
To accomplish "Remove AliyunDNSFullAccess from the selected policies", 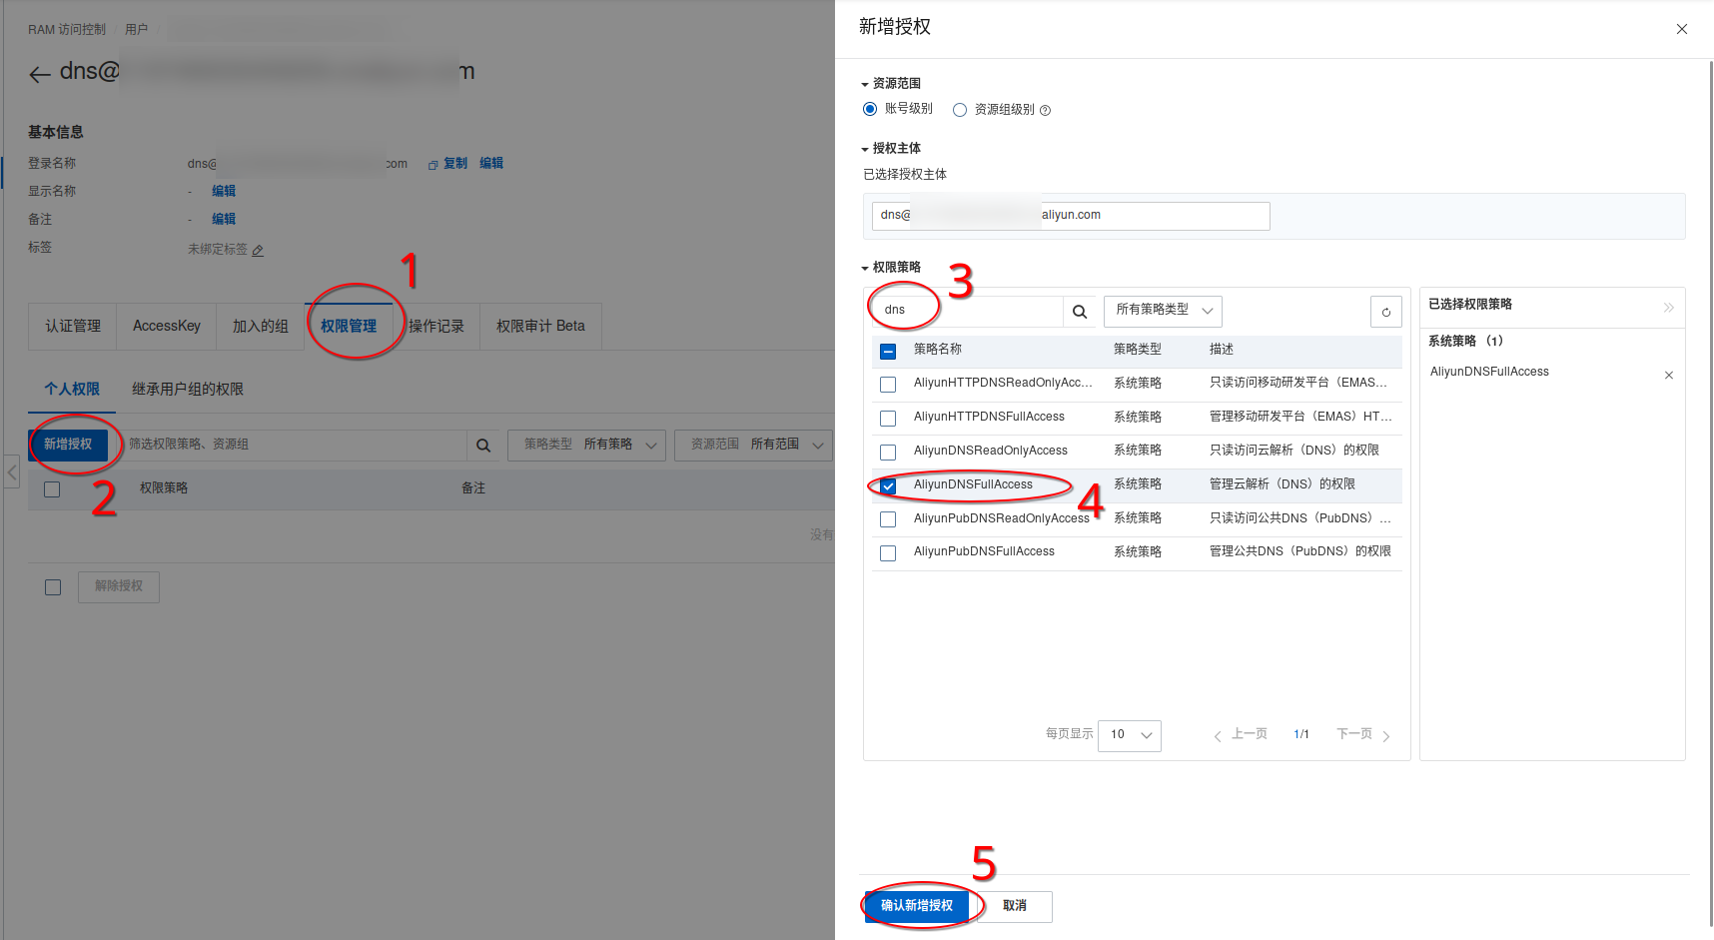I will click(x=1668, y=376).
